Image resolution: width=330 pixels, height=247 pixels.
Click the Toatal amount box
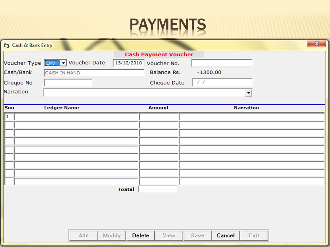point(158,189)
